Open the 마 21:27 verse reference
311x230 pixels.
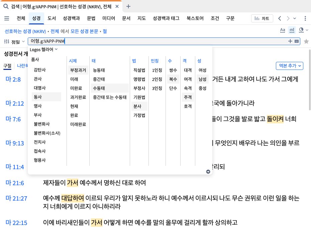[x=16, y=198]
